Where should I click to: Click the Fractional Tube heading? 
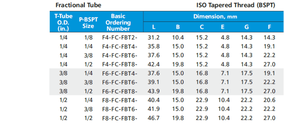(78, 5)
